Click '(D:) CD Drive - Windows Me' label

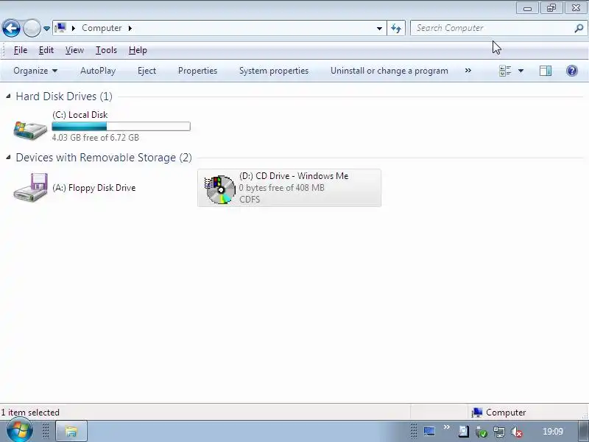click(x=294, y=176)
